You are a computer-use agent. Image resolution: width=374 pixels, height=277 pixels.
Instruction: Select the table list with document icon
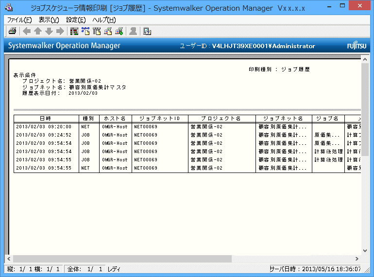[97, 31]
